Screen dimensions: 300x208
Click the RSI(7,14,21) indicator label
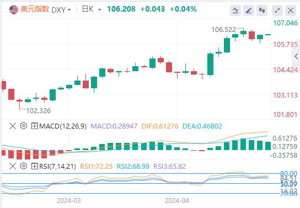point(57,166)
